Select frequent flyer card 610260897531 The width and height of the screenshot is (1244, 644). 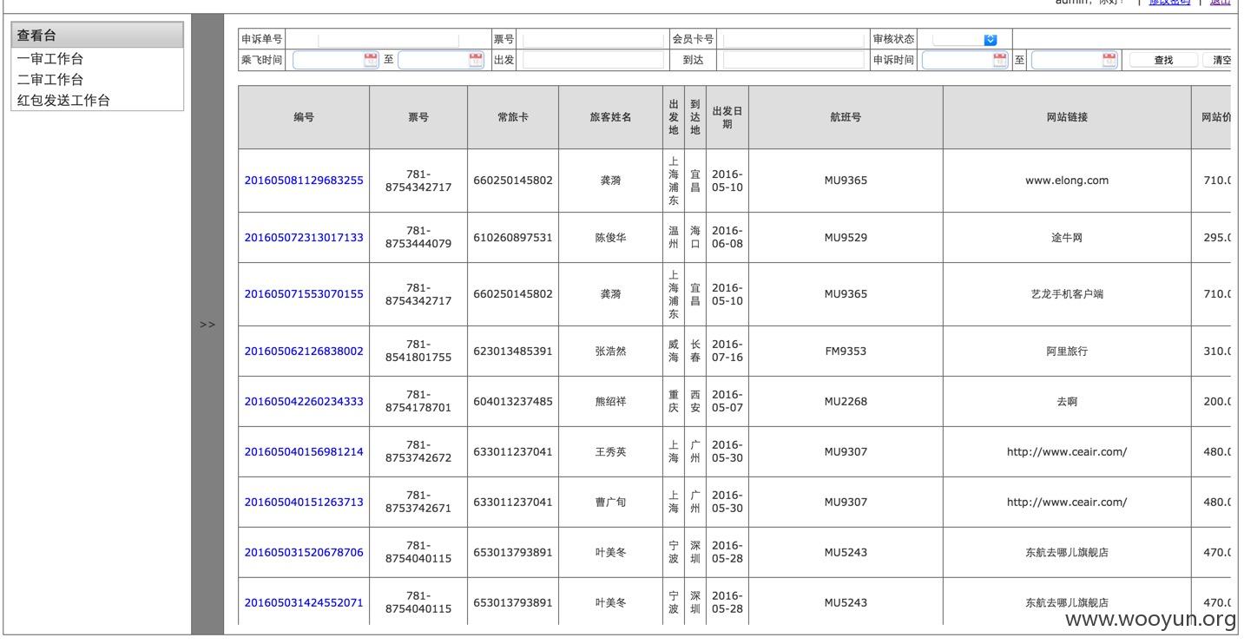coord(513,237)
